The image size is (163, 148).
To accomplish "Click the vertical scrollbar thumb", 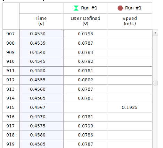I will [155, 83].
